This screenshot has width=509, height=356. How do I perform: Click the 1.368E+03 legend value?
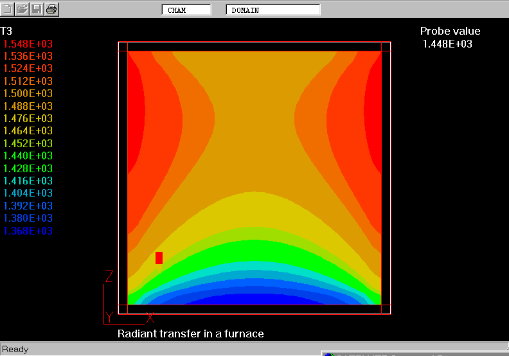coord(28,231)
